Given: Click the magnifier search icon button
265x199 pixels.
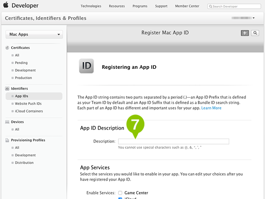Looking at the screenshot, I should pyautogui.click(x=255, y=33).
